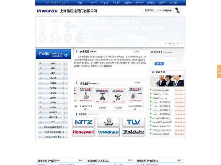Click the VIWANDI brand logo tile
Viewport: 221px width, 165px height.
(x=108, y=132)
